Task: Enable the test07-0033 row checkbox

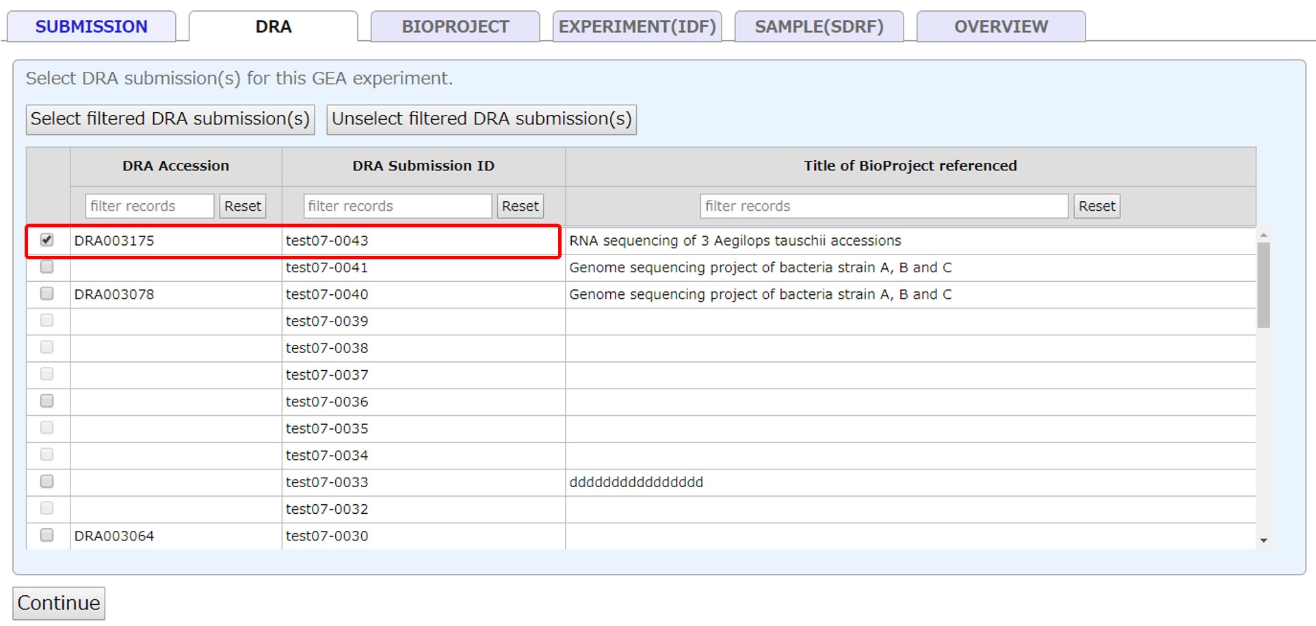Action: [x=47, y=482]
